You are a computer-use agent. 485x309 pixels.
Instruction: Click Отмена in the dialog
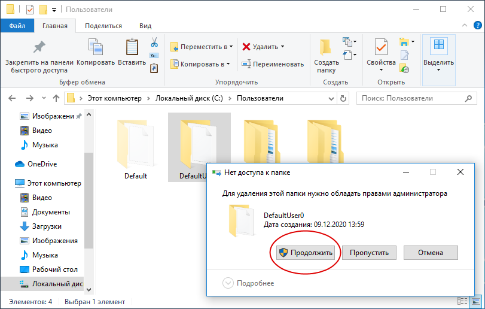(431, 253)
